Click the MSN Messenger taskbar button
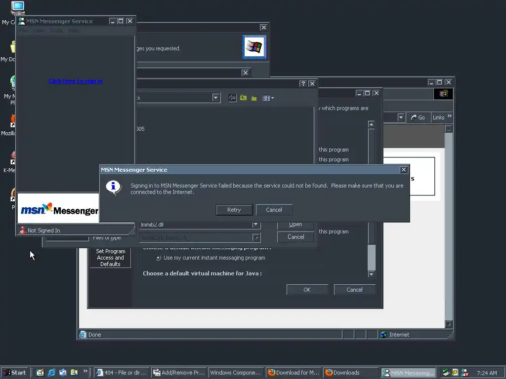Screen dimensions: 506x379 408,373
